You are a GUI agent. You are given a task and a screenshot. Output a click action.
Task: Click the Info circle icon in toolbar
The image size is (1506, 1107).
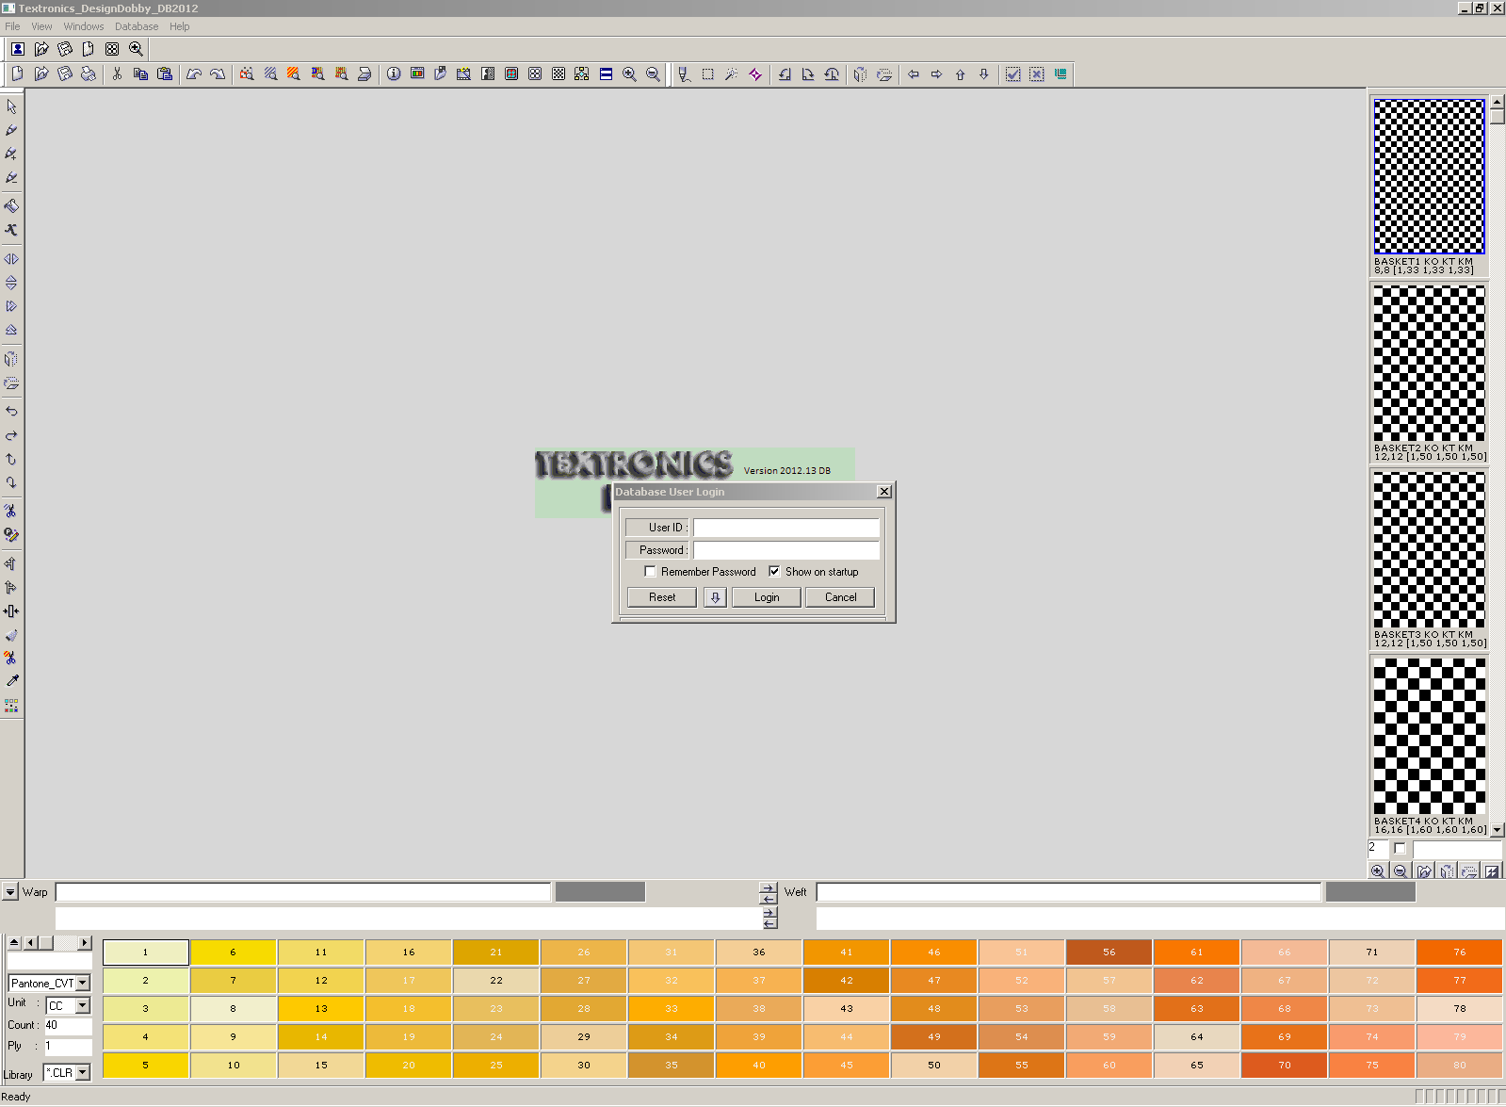pyautogui.click(x=394, y=74)
